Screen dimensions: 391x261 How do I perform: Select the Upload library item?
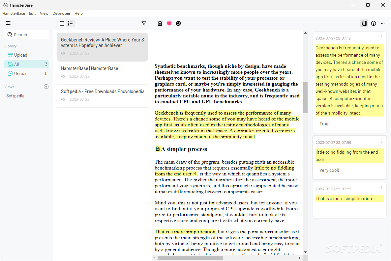coord(26,55)
